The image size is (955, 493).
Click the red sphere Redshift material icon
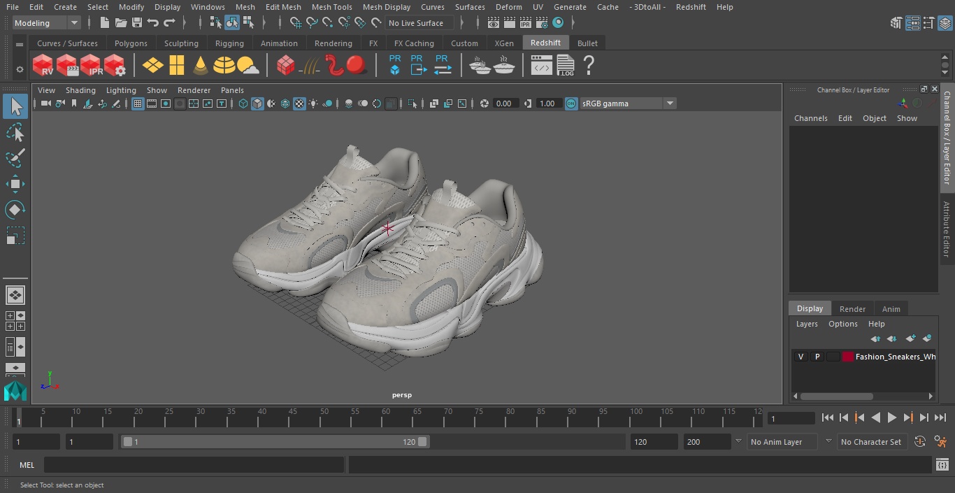pyautogui.click(x=357, y=66)
